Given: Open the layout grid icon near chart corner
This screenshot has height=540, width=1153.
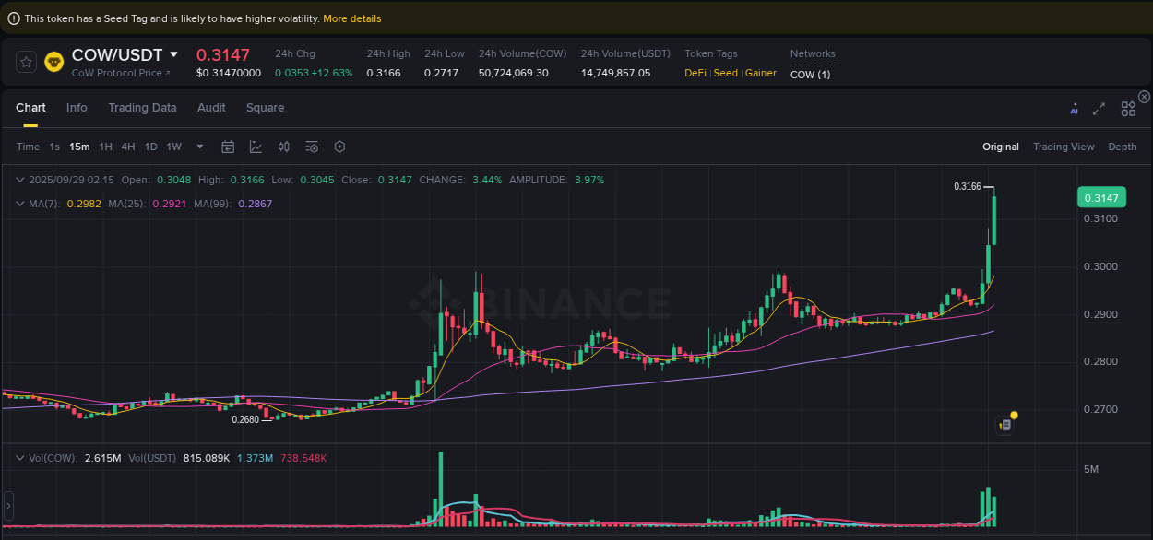Looking at the screenshot, I should (x=1128, y=108).
